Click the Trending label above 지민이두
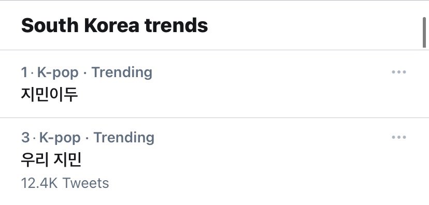This screenshot has width=429, height=205. click(x=122, y=72)
